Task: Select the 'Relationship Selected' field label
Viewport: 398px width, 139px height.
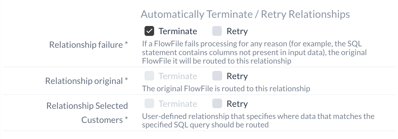Action: coord(87,106)
